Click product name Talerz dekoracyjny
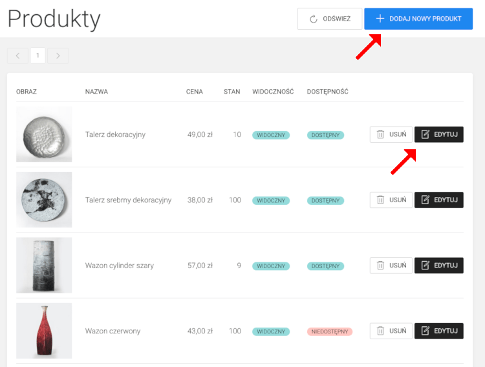This screenshot has width=485, height=367. 115,135
